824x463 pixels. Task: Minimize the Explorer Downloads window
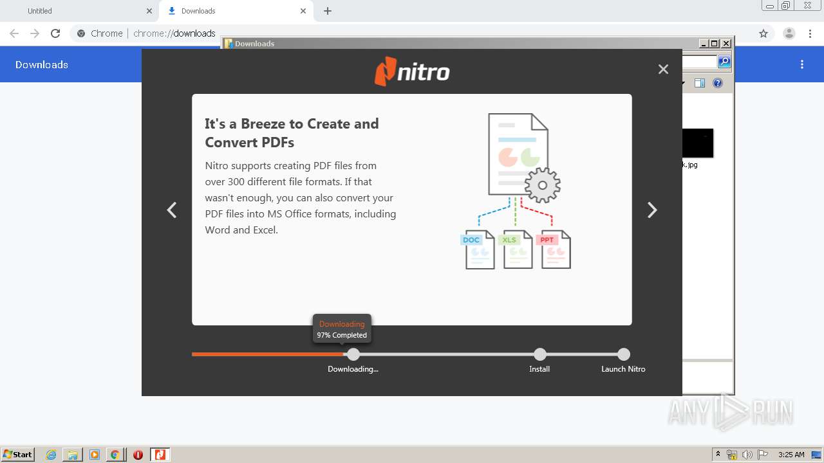click(x=704, y=44)
